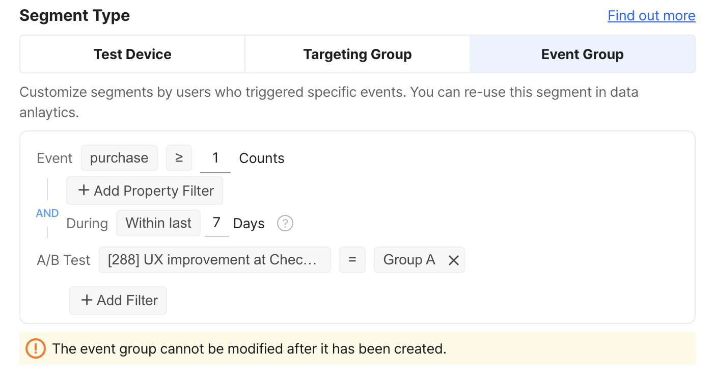Change the ≥ comparison operator

point(179,158)
